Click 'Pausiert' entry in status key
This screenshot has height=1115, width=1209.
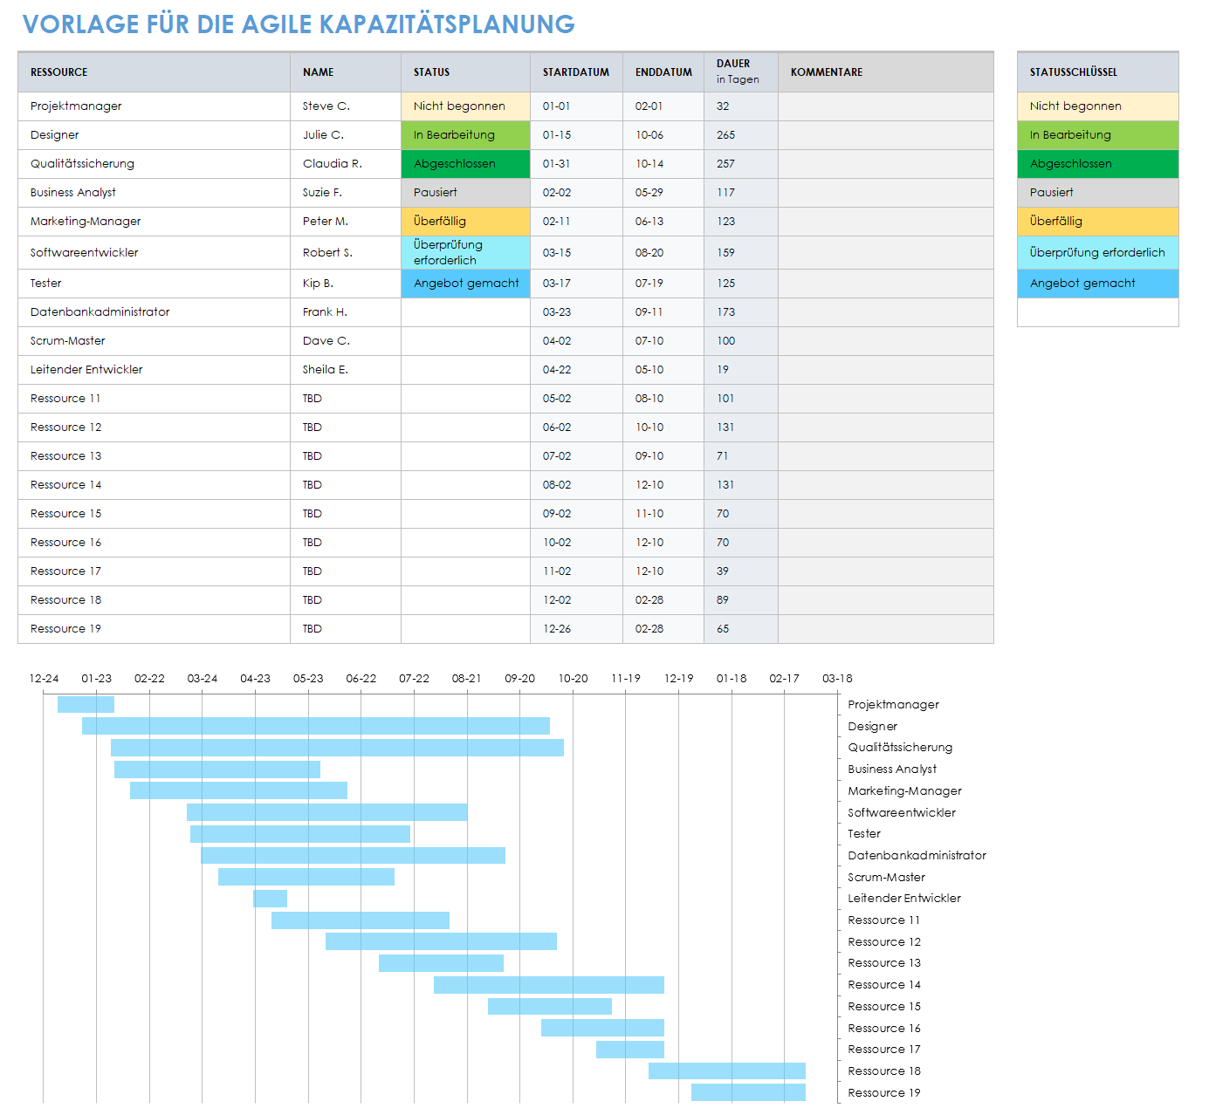1097,193
